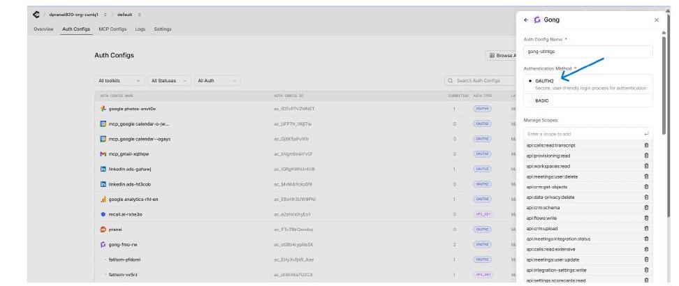Delete the api:calls:read:transcript scope
679x286 pixels.
pyautogui.click(x=647, y=145)
